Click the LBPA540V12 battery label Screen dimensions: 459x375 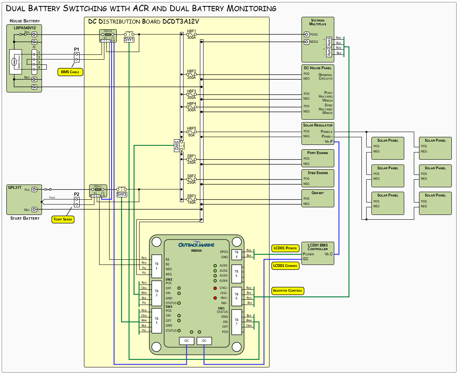(x=25, y=28)
